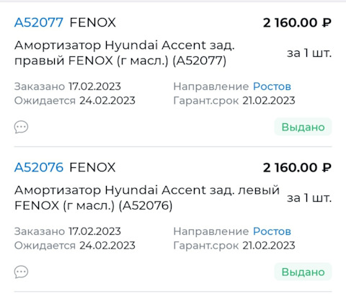Open comment icon for A52076 order

coord(21,272)
